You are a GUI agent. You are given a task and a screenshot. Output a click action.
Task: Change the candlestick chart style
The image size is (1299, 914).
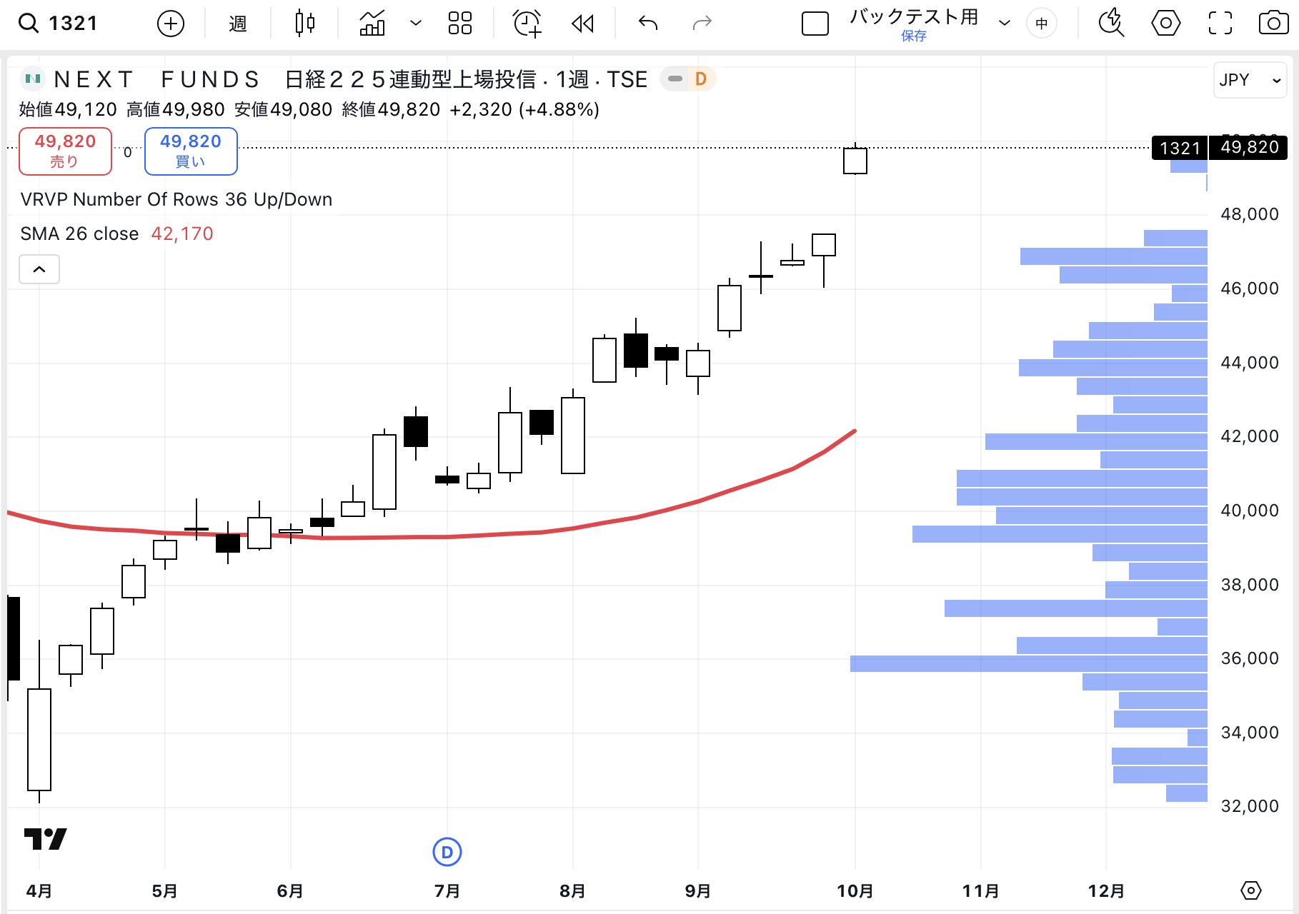click(305, 24)
